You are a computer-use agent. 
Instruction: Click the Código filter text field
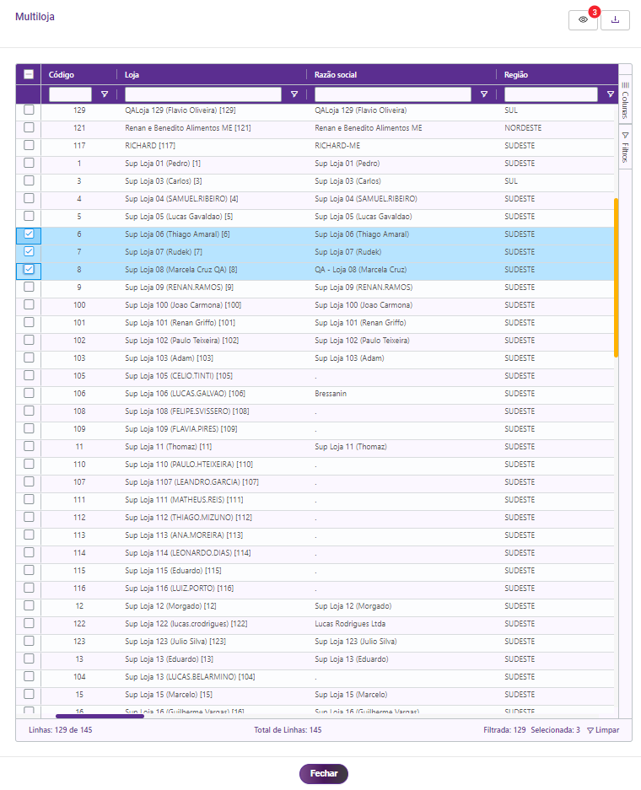(70, 94)
